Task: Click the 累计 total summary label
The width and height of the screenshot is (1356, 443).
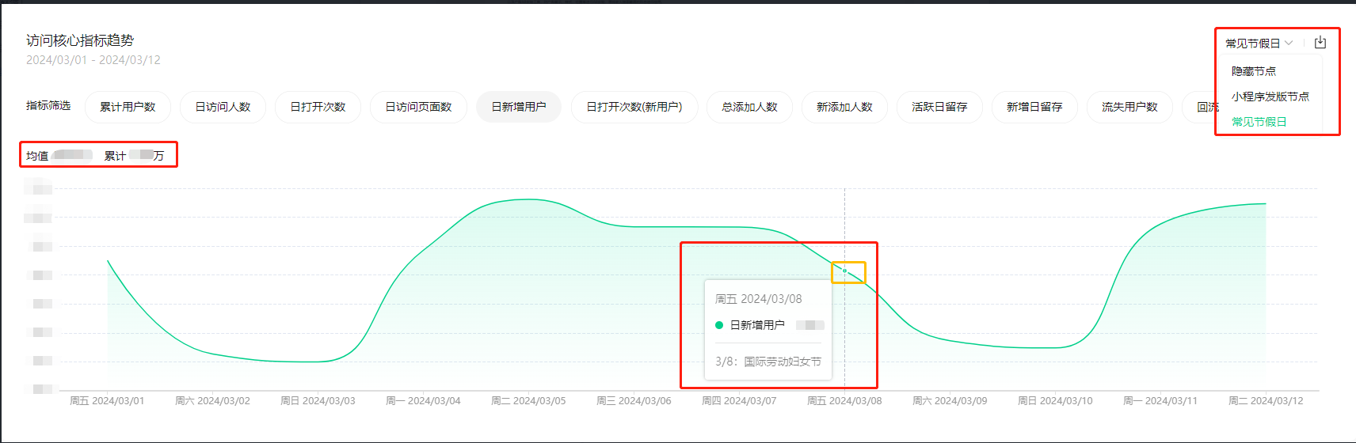Action: (x=115, y=156)
